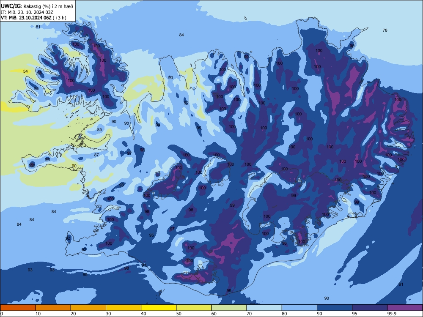Click the light blue 70–80 legend swatch
This screenshot has height=317, width=423.
tap(264, 308)
